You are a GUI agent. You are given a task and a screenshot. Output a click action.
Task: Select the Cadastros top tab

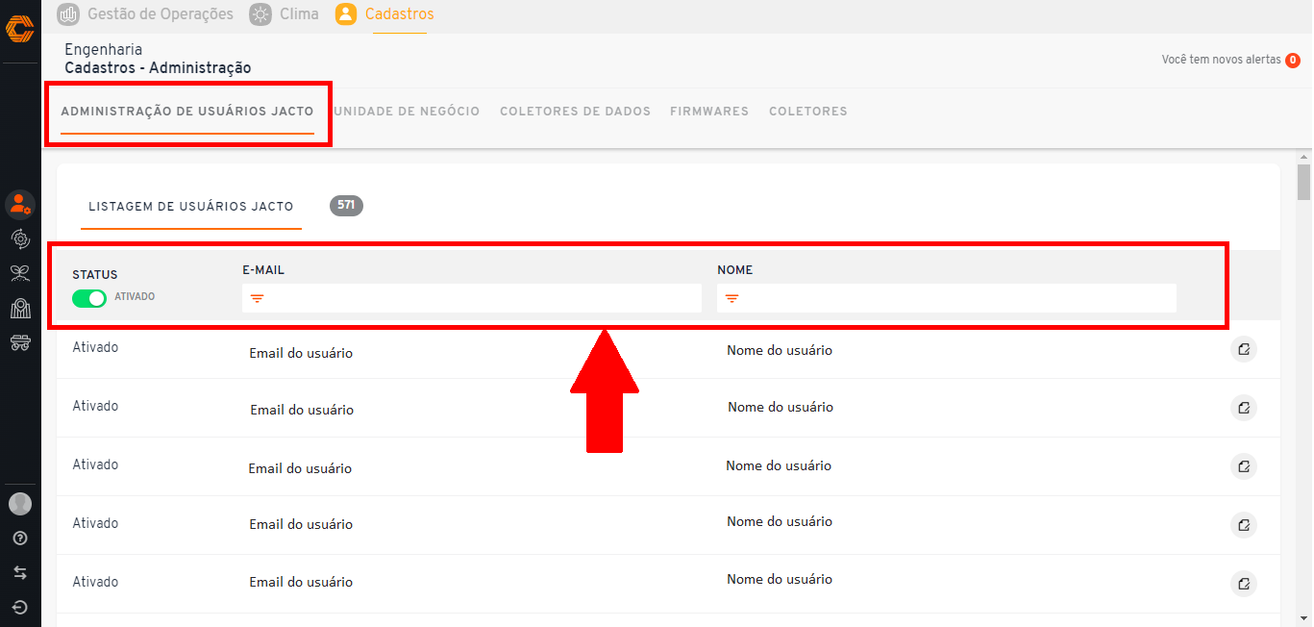coord(384,14)
